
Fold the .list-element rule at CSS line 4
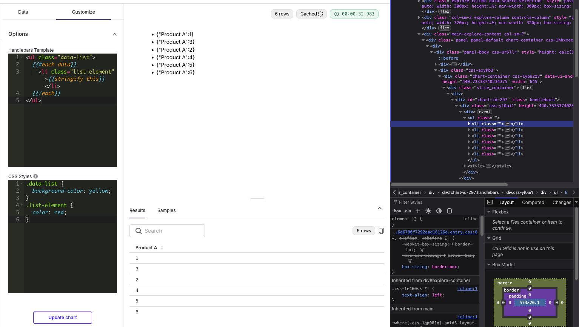[x=22, y=205]
